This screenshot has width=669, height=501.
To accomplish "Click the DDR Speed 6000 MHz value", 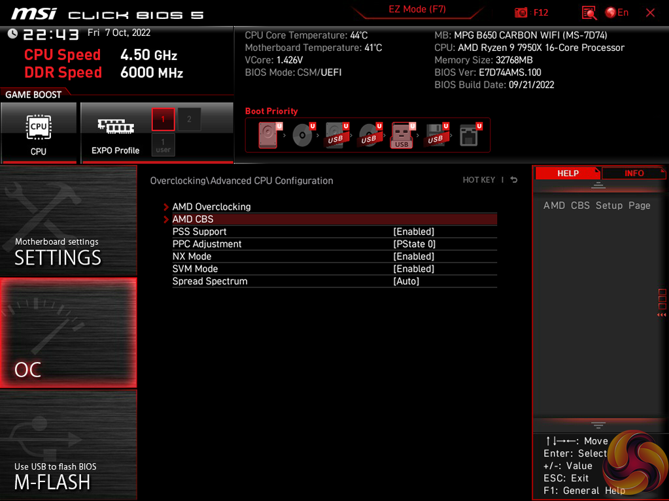I will (x=152, y=73).
